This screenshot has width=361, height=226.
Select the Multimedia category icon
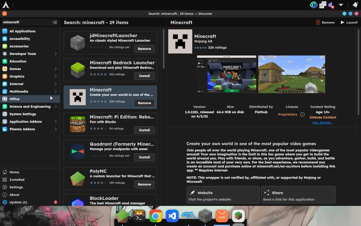[x=5, y=91]
